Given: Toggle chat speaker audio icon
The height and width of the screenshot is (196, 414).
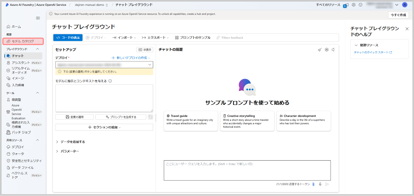Looking at the screenshot, I should 333,50.
